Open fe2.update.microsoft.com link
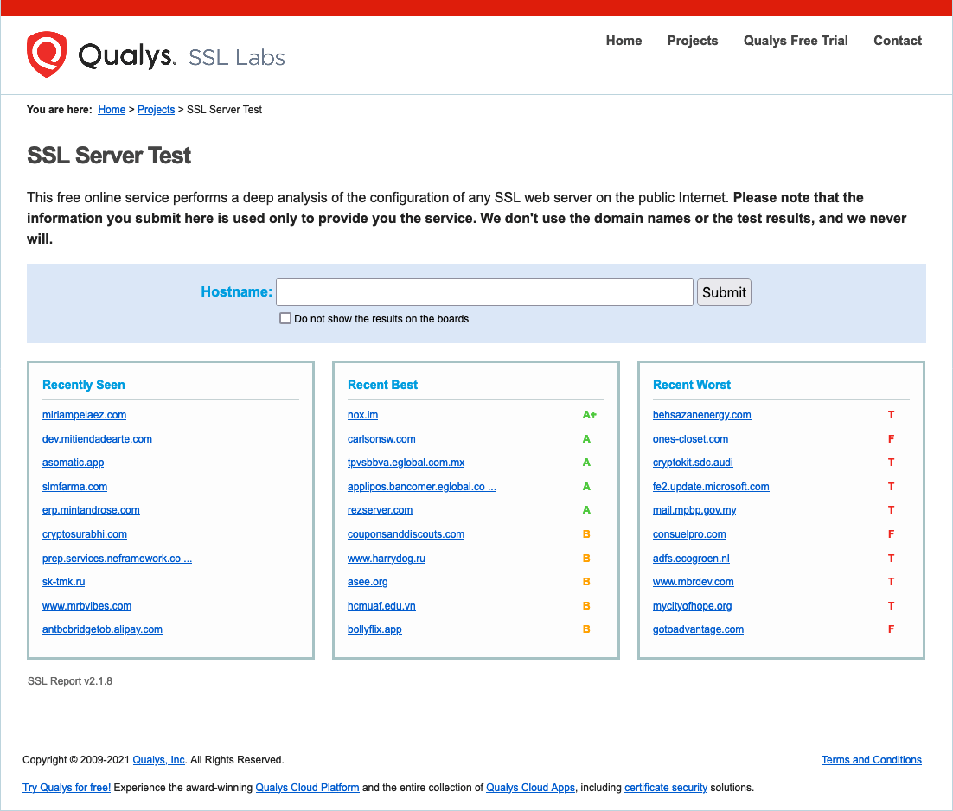The width and height of the screenshot is (953, 811). pos(711,487)
